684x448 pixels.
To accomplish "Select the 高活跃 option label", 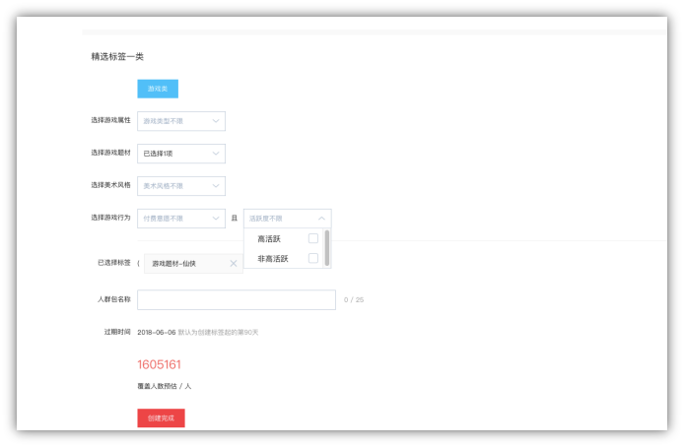I will point(269,238).
